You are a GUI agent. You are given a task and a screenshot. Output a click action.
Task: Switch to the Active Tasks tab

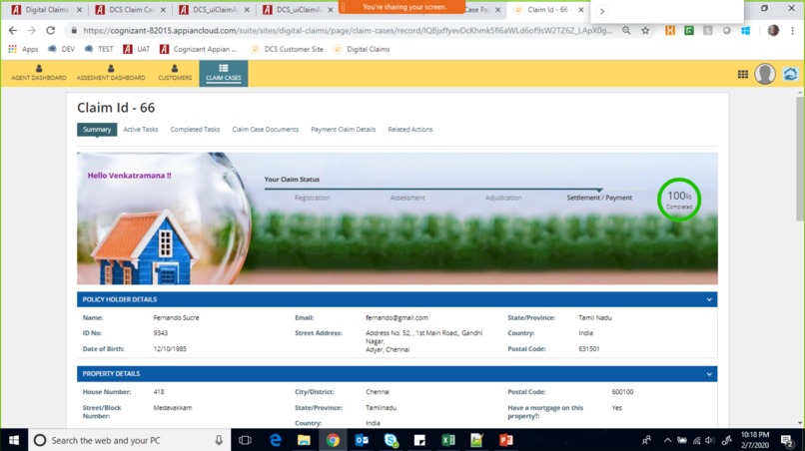[x=141, y=130]
